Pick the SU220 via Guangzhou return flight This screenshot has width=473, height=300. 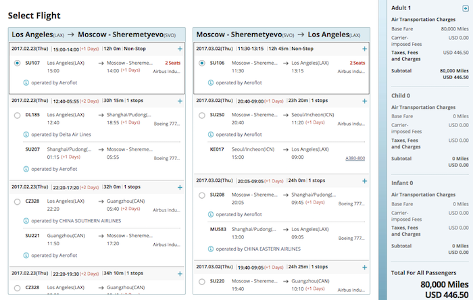202,282
